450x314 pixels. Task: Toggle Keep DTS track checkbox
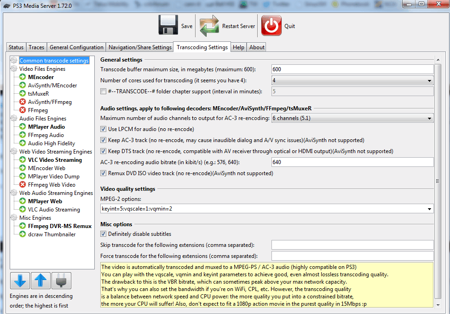pyautogui.click(x=104, y=151)
